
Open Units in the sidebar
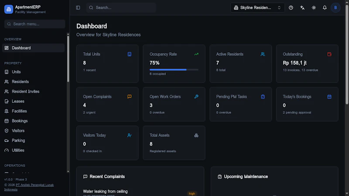[34, 72]
